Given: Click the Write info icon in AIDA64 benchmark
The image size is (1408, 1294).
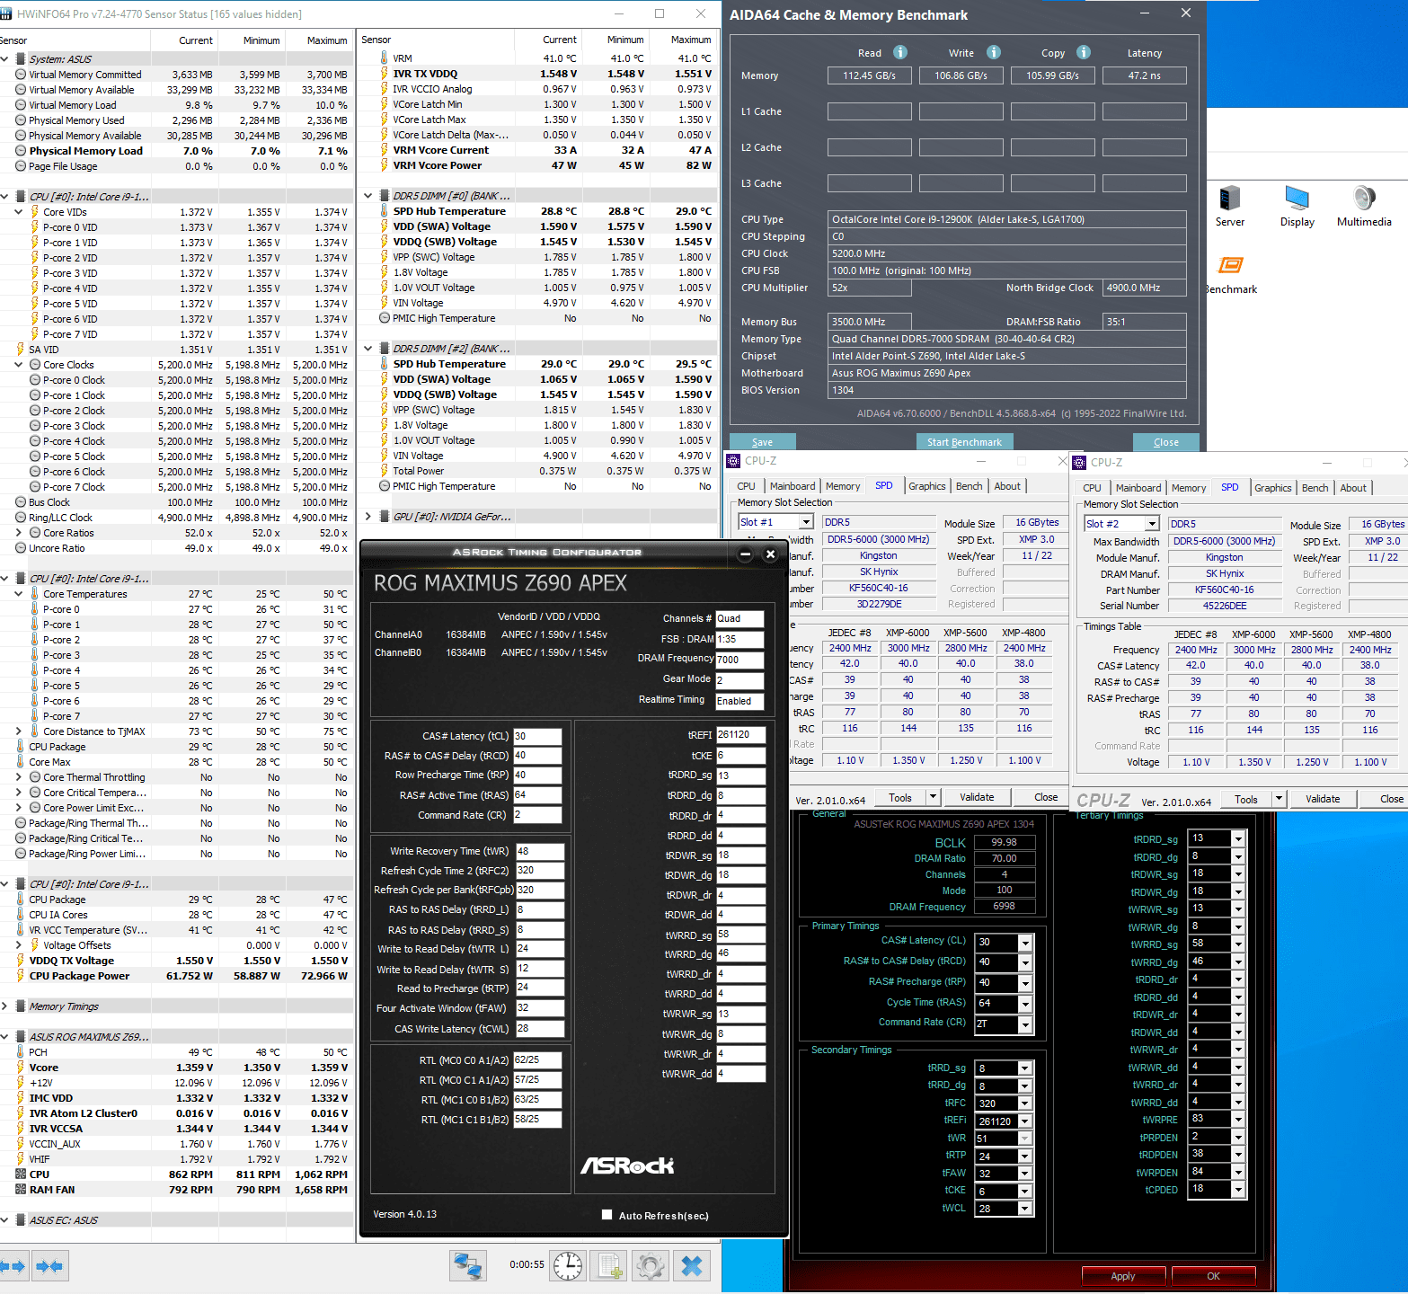Looking at the screenshot, I should [x=994, y=52].
